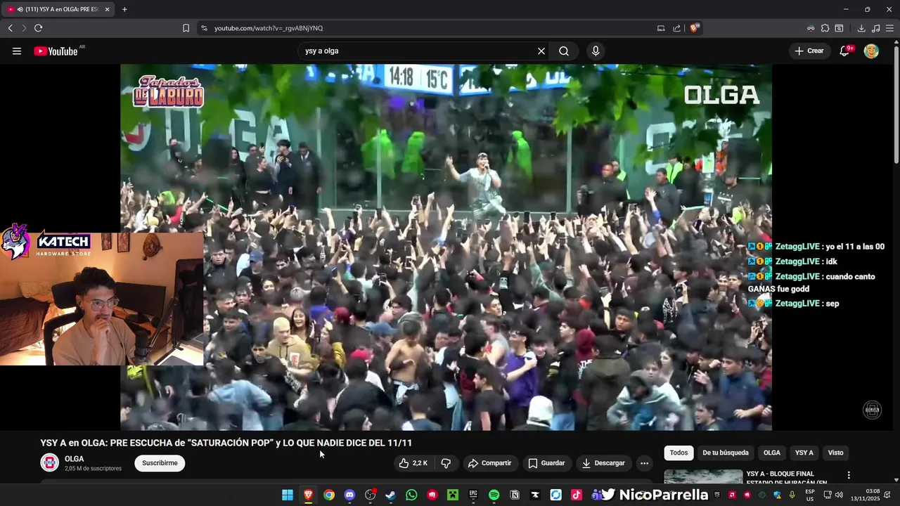Click the 2,05 M de suscriptores text

[x=93, y=469]
